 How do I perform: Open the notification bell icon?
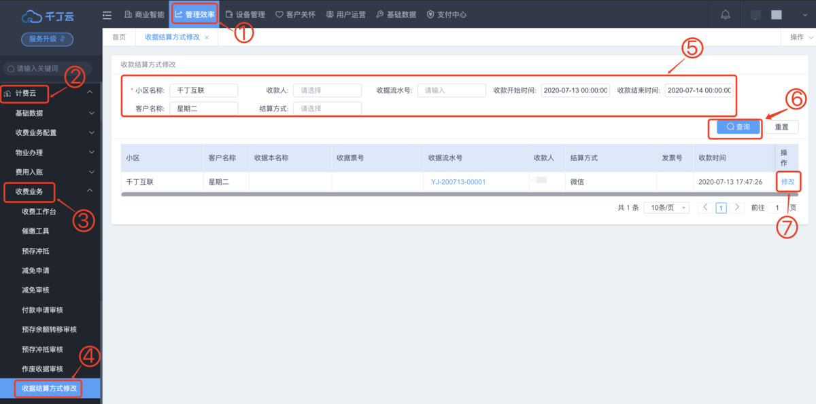pos(726,15)
